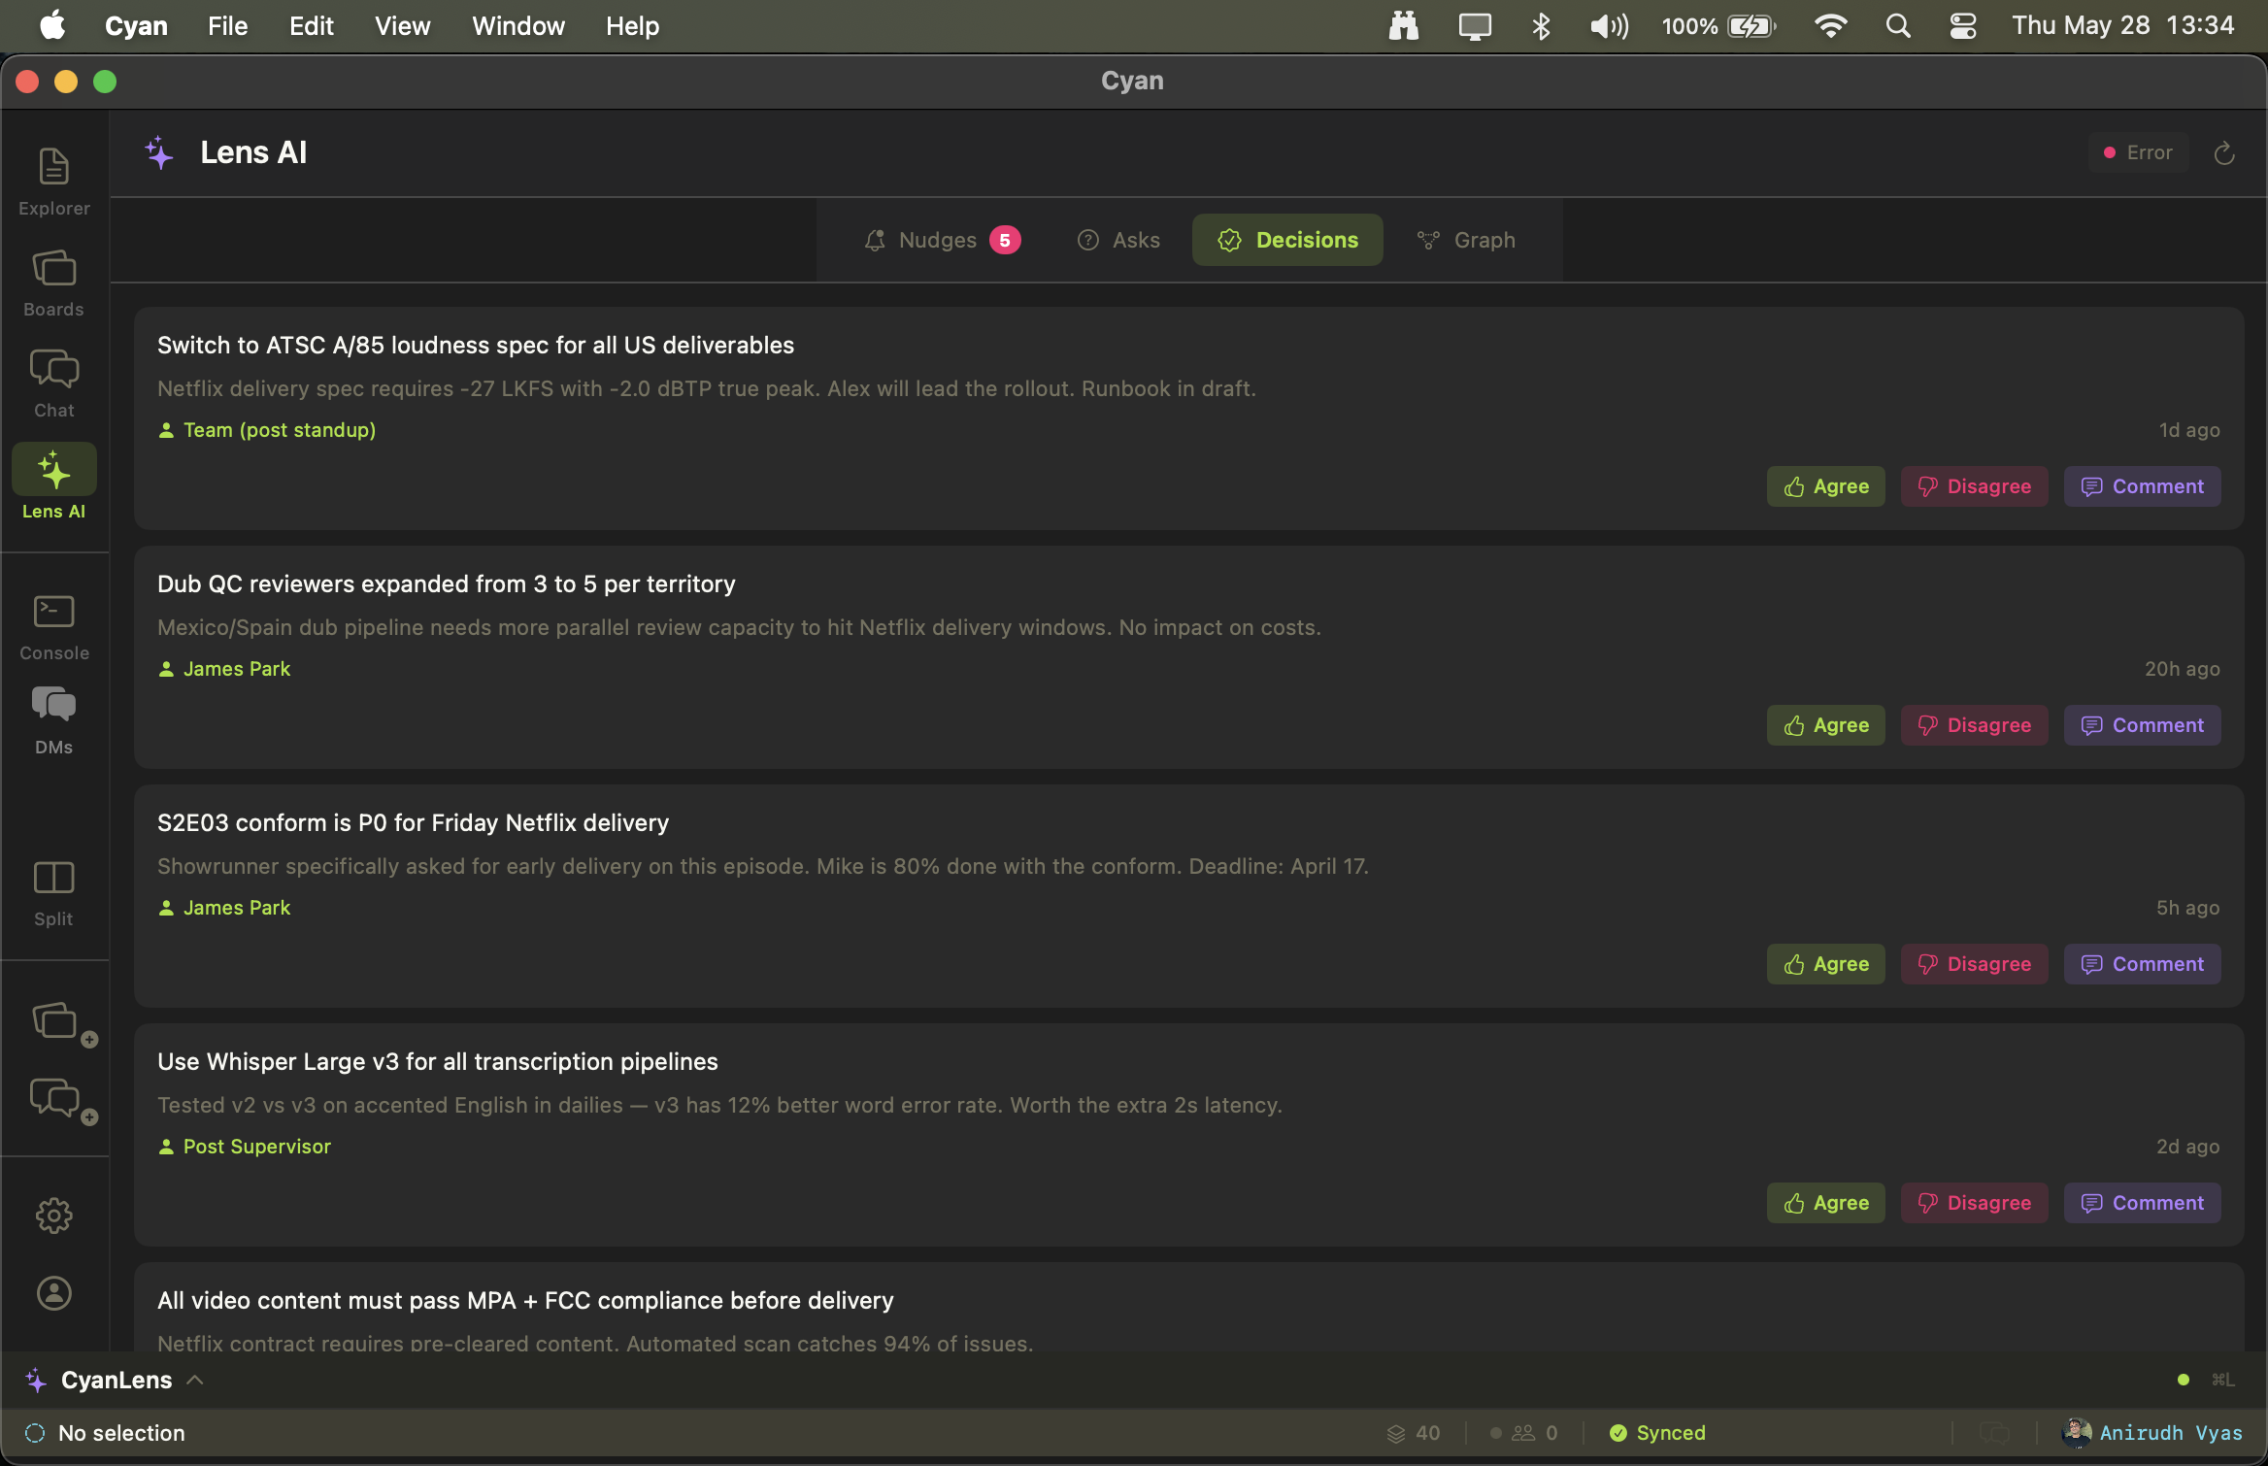
Task: Click the Whisper Large v3 decision title
Action: [x=438, y=1062]
